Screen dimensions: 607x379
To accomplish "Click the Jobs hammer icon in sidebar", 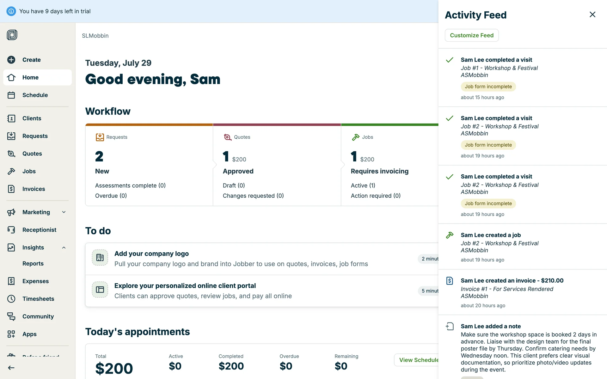I will pos(11,171).
